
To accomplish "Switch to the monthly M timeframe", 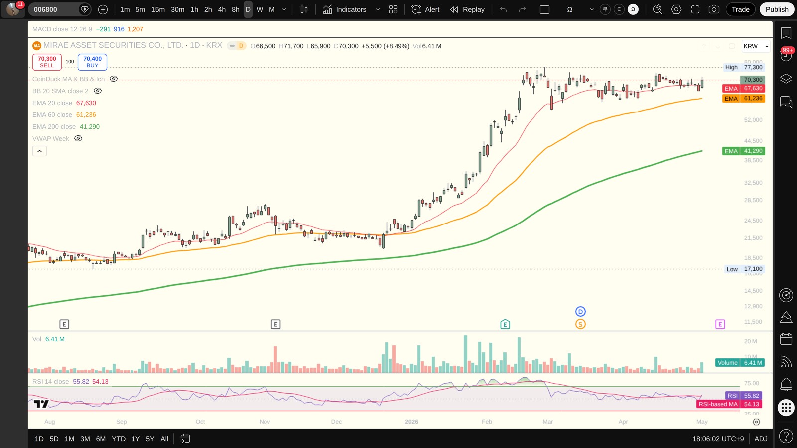I will click(272, 9).
